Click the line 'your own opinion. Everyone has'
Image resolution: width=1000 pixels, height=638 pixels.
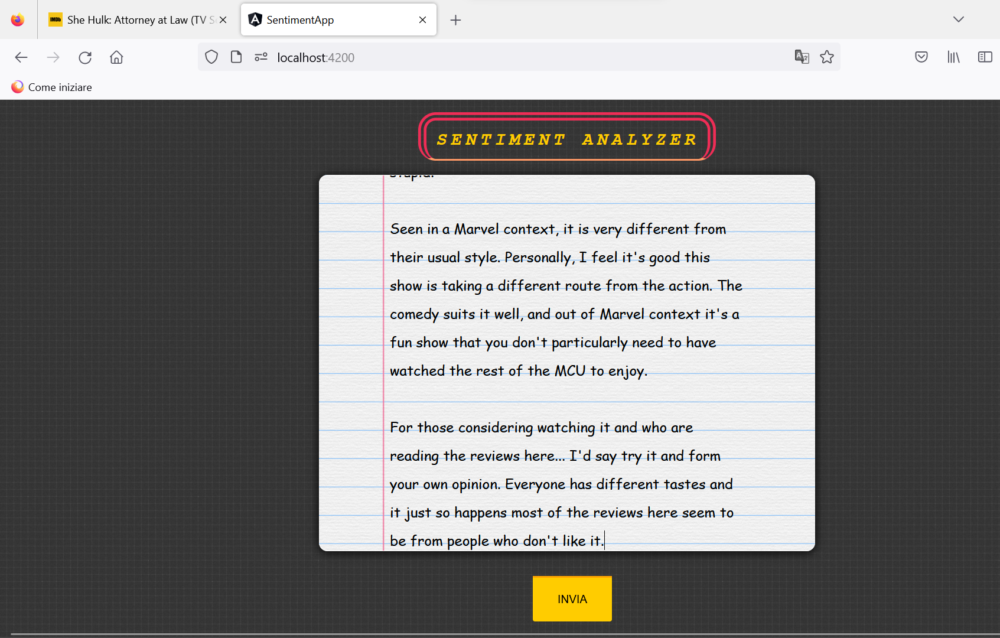[x=561, y=484]
